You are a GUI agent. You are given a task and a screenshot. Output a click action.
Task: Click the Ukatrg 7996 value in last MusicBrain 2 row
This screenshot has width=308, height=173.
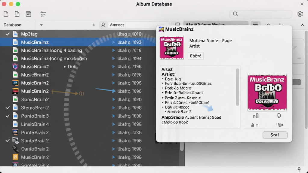(x=129, y=157)
